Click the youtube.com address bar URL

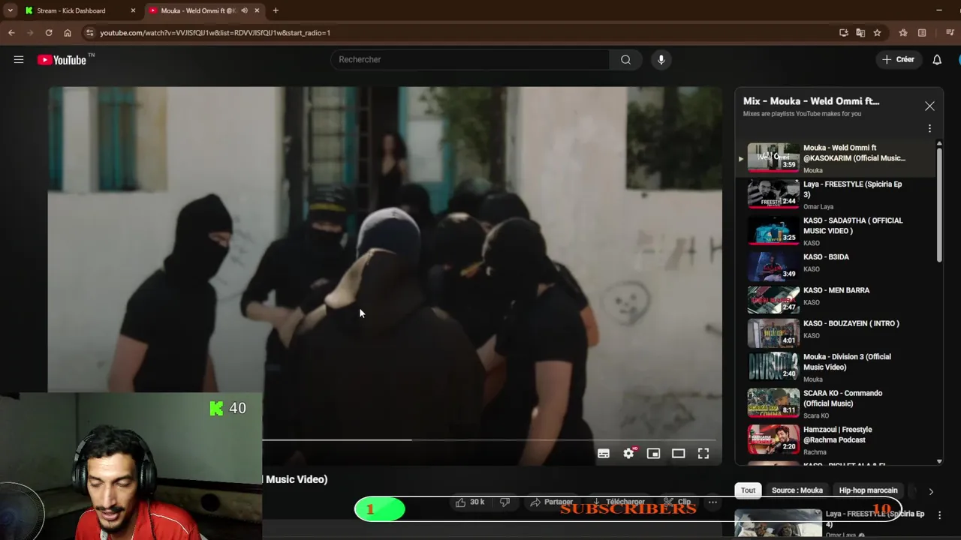215,33
